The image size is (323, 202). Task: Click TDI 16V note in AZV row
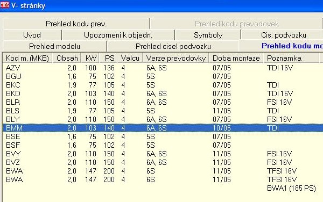[280, 68]
